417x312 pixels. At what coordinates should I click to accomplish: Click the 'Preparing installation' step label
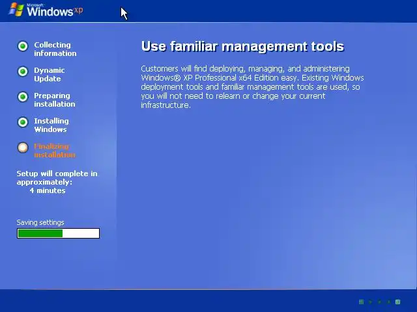point(55,99)
